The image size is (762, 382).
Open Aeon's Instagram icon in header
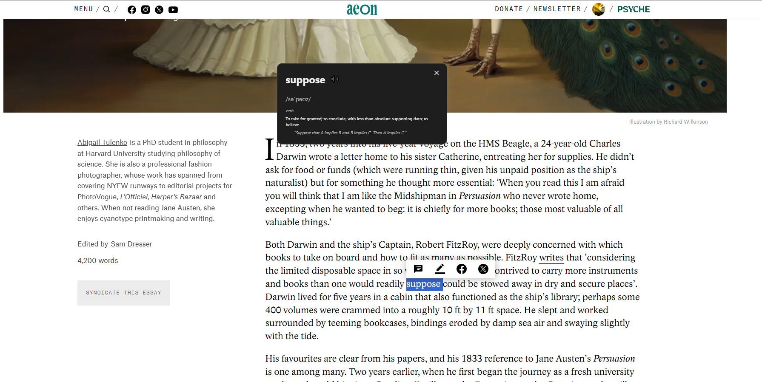[x=146, y=10]
